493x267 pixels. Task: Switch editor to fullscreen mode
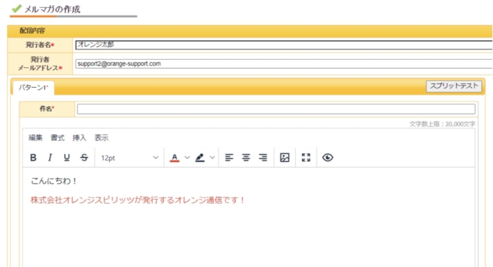pyautogui.click(x=306, y=157)
